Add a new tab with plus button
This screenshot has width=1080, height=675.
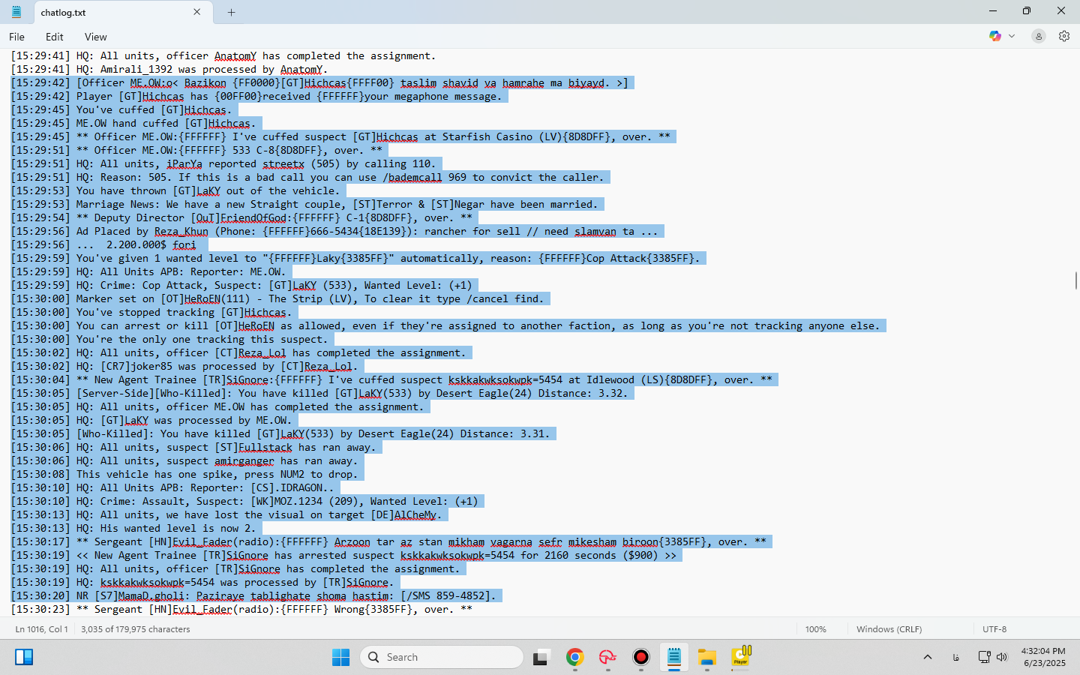click(231, 12)
